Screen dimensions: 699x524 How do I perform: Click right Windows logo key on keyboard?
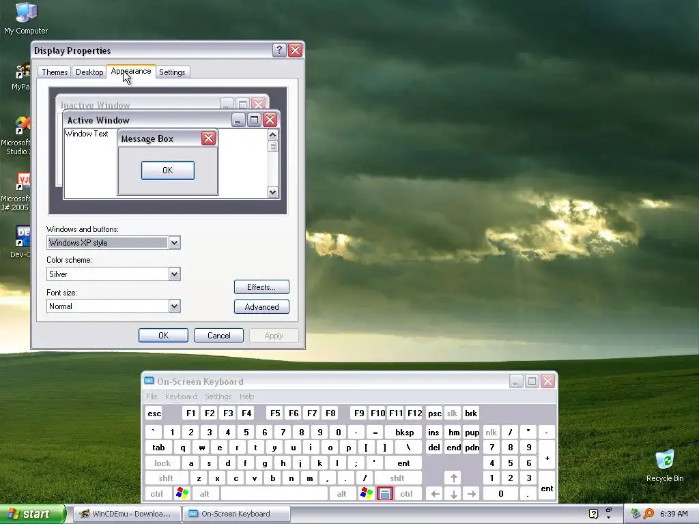[x=367, y=493]
